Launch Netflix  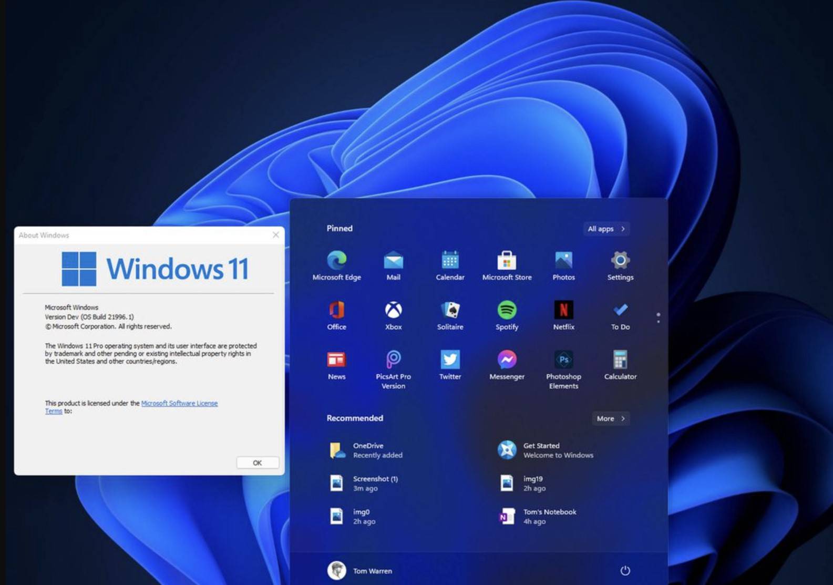coord(563,315)
